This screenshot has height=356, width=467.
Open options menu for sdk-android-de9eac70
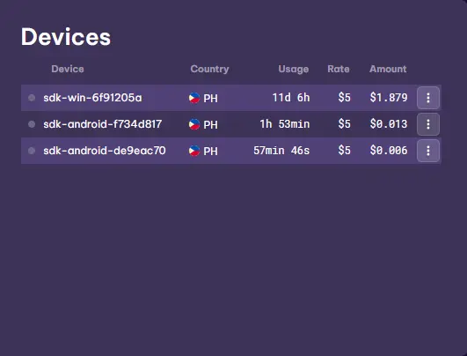(428, 151)
